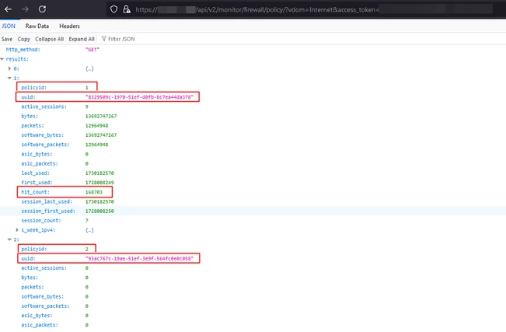Select the software_packets key in item 2
The height and width of the screenshot is (332, 506).
(x=45, y=306)
